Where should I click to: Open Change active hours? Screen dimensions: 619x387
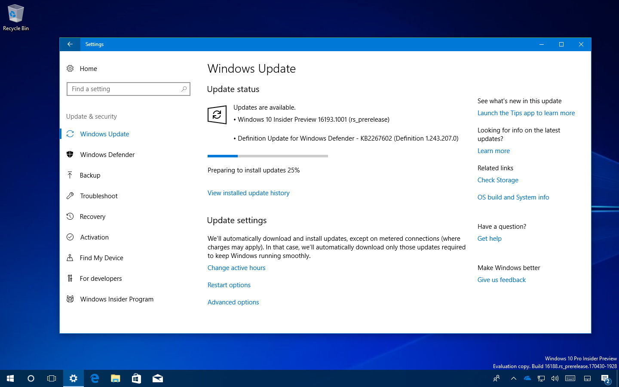coord(236,267)
